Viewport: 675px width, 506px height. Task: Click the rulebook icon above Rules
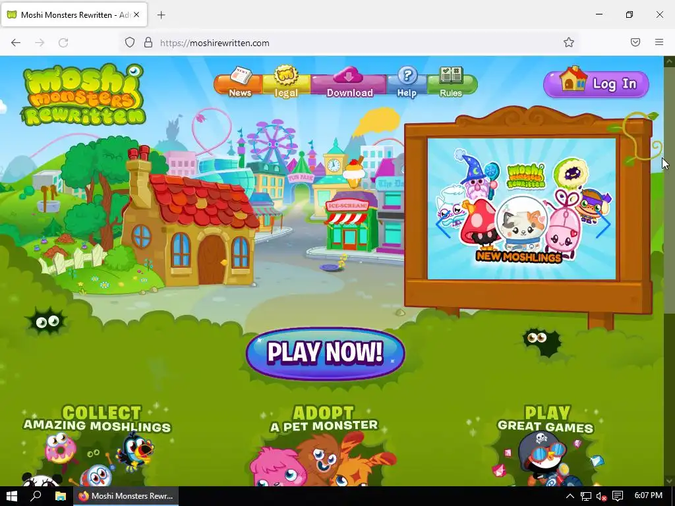click(x=451, y=75)
